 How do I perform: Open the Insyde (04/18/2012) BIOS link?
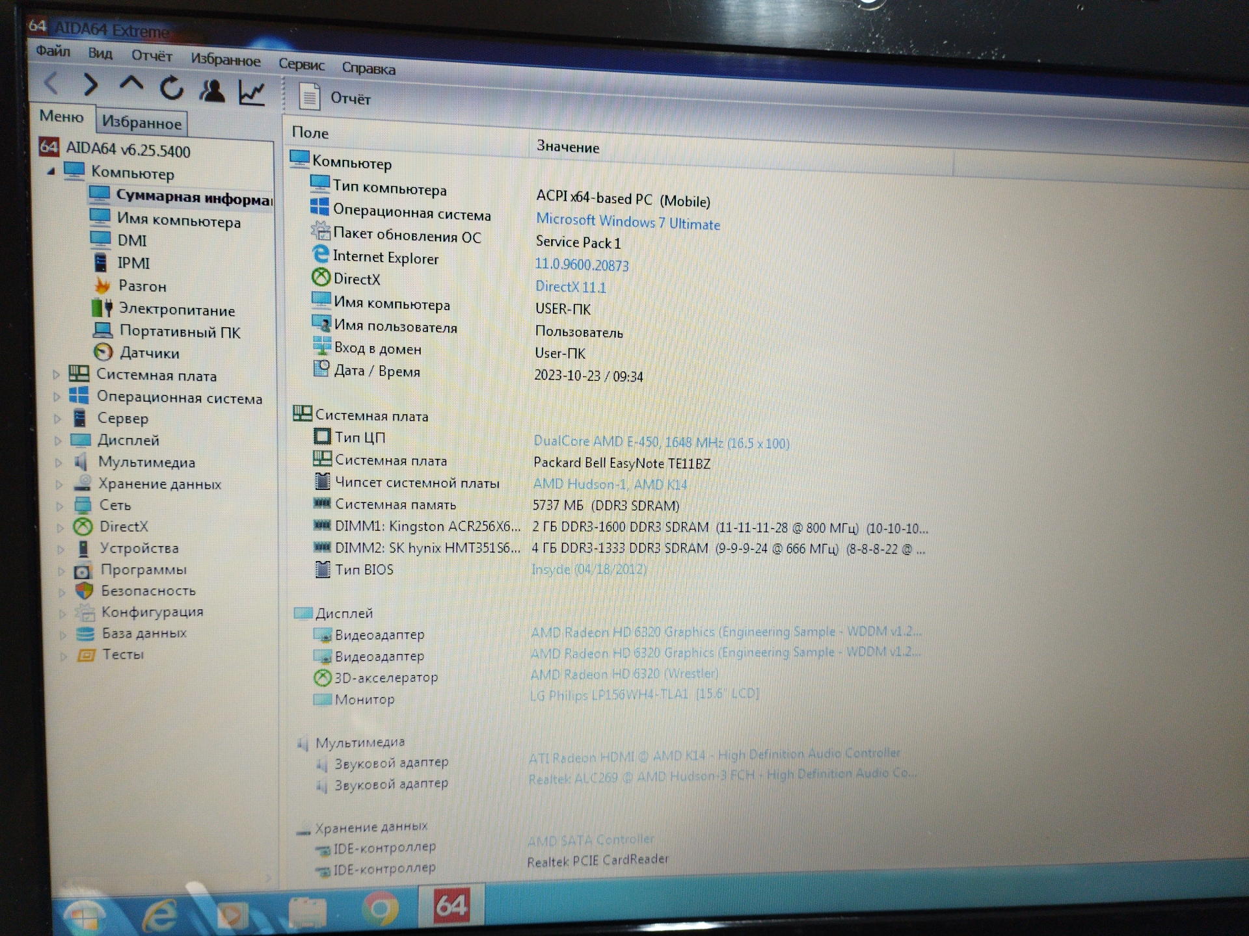point(589,569)
